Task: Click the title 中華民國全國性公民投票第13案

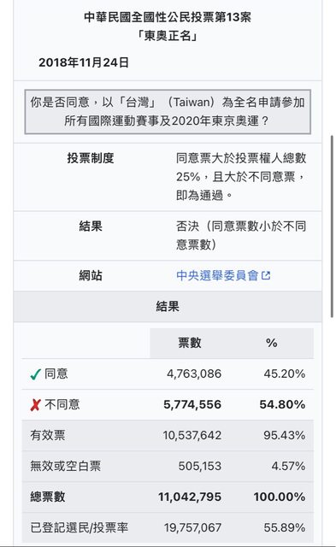Action: (168, 17)
